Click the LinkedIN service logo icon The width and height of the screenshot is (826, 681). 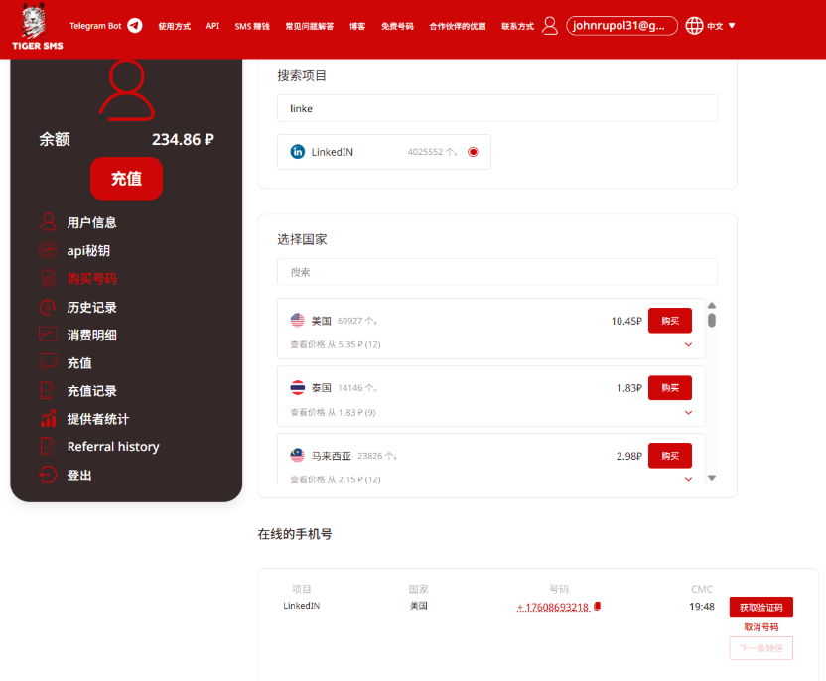(x=298, y=152)
